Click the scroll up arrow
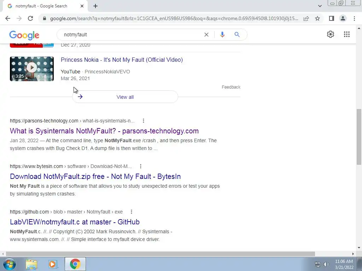The width and height of the screenshot is (362, 271). [359, 28]
